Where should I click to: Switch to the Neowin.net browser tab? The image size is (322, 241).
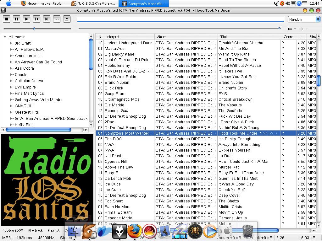42,3
